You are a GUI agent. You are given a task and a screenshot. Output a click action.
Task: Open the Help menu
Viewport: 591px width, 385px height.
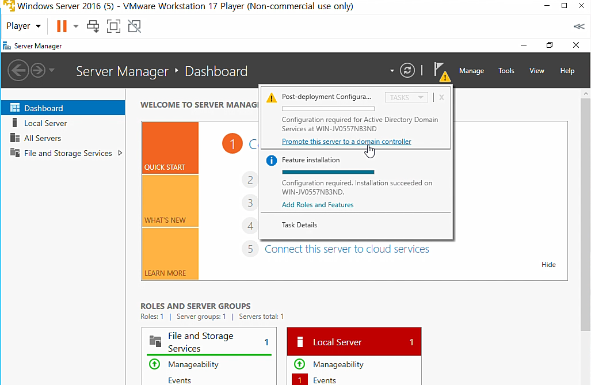point(567,71)
